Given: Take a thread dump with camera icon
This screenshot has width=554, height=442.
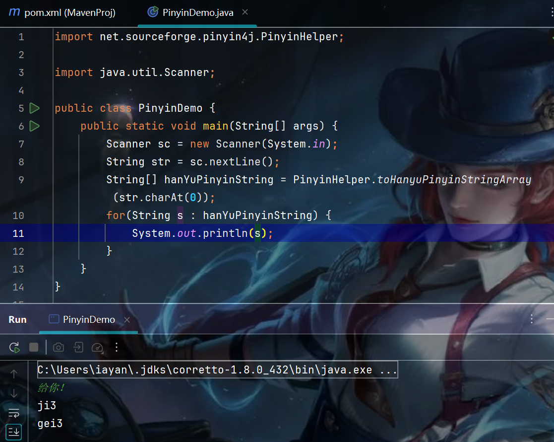Looking at the screenshot, I should 59,347.
